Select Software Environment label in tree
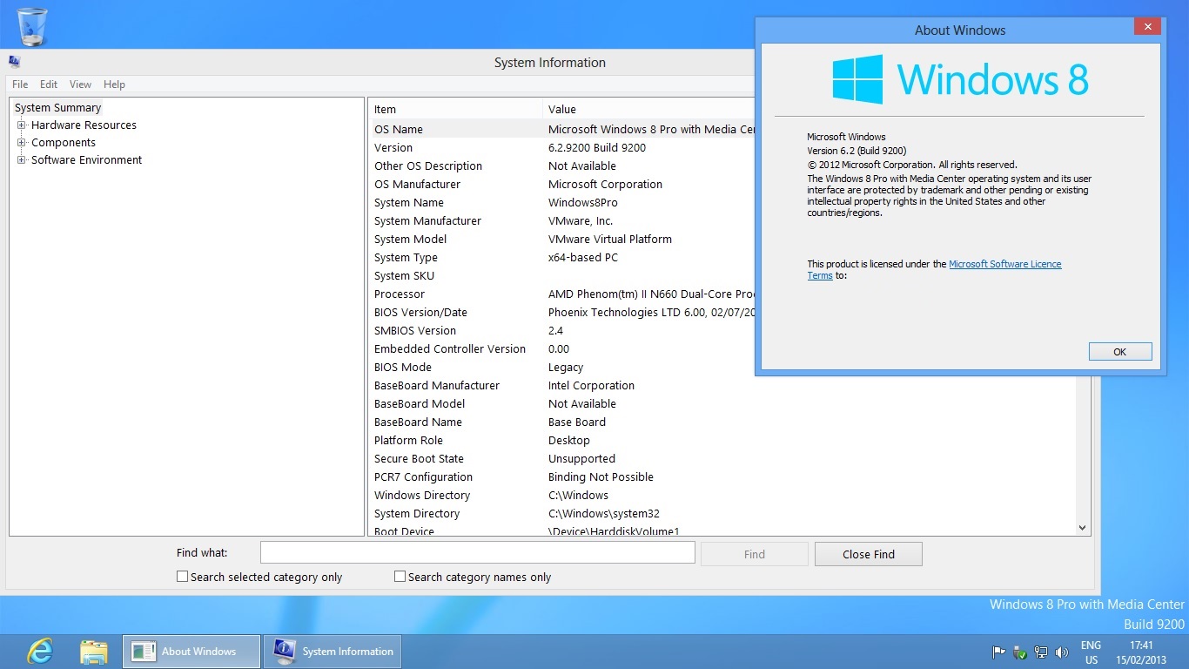 point(86,159)
